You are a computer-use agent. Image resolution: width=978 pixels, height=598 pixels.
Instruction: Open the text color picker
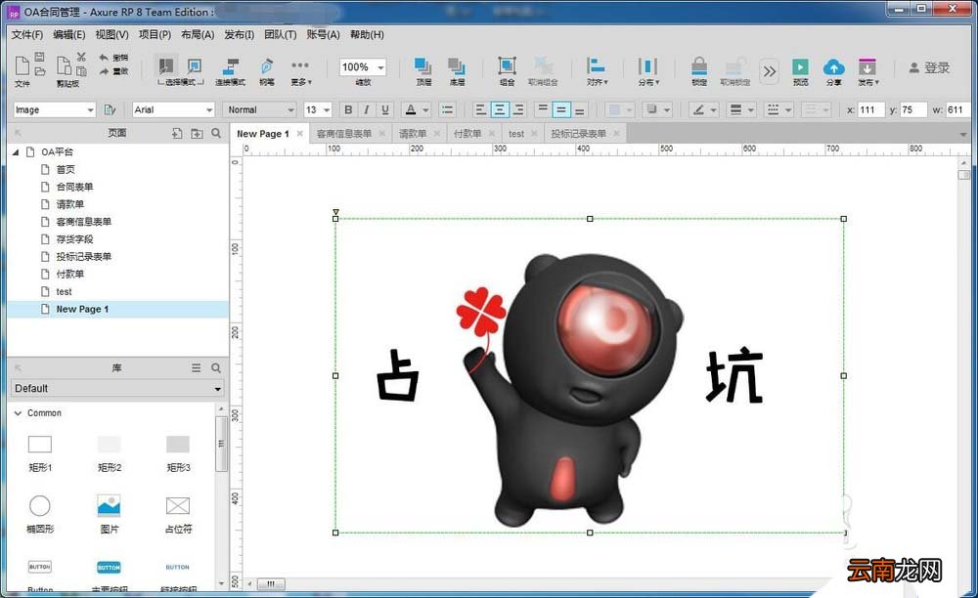(417, 109)
